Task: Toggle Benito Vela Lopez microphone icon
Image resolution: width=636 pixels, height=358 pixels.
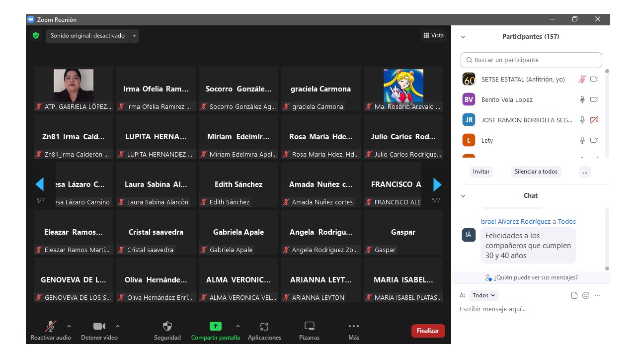Action: pyautogui.click(x=582, y=99)
